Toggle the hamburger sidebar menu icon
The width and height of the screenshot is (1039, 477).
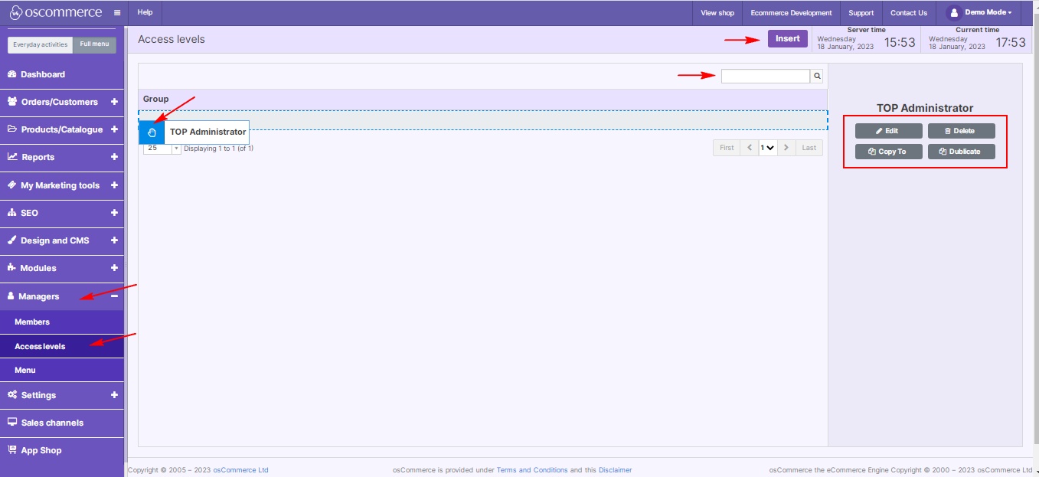click(x=117, y=13)
